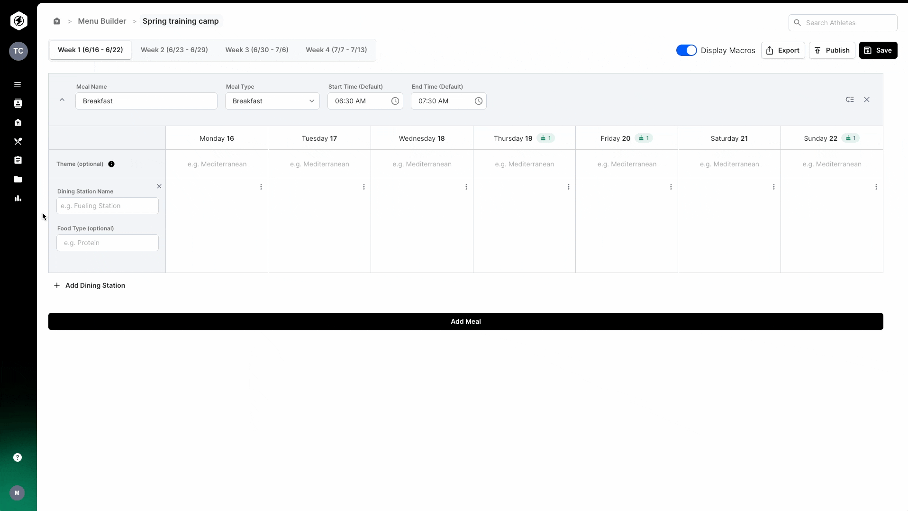Toggle Display Macros switch
Image resolution: width=908 pixels, height=511 pixels.
pos(686,50)
